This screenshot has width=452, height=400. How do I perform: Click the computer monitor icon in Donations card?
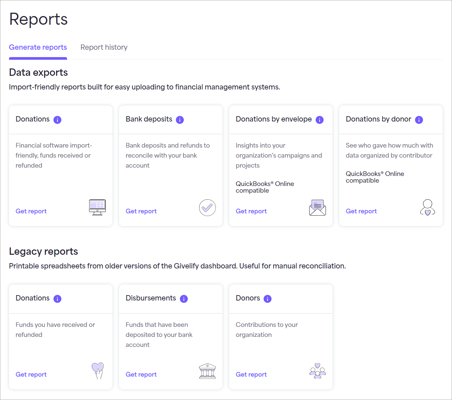(x=97, y=207)
